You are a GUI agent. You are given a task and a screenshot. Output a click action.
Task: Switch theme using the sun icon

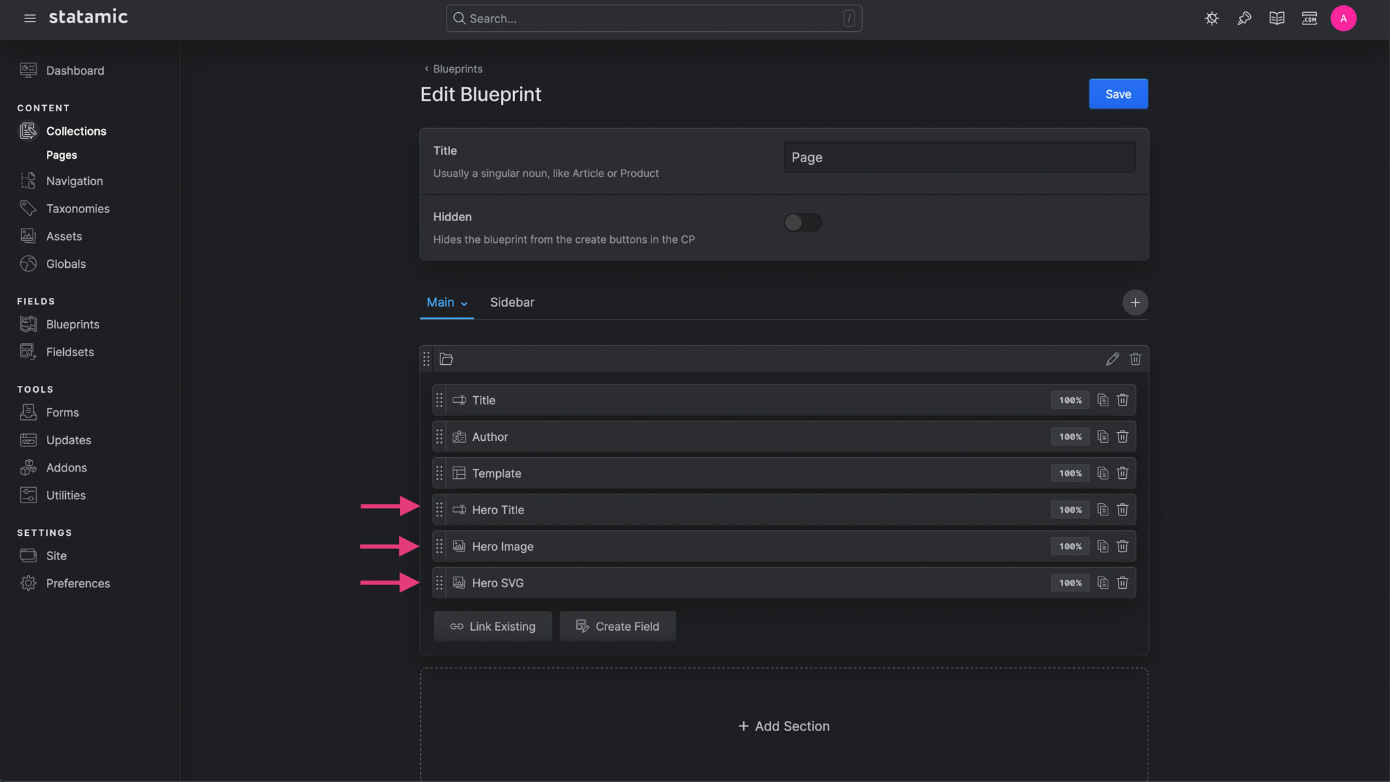[1211, 18]
